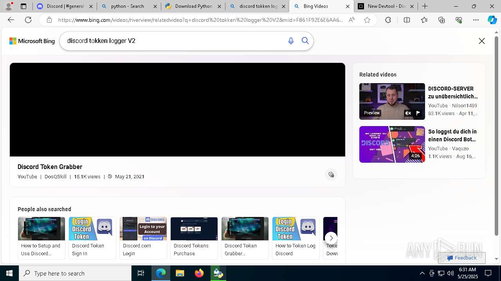The width and height of the screenshot is (501, 281).
Task: Open Microsoft Bing home logo
Action: (32, 41)
